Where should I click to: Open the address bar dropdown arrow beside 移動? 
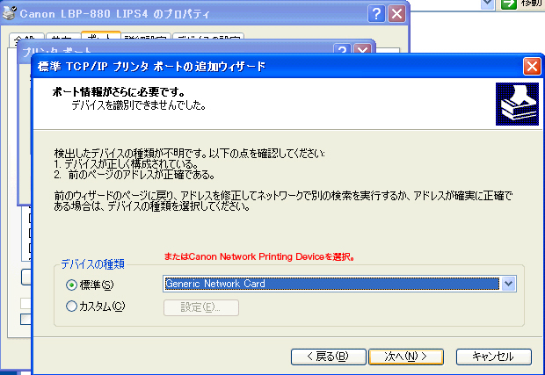487,4
